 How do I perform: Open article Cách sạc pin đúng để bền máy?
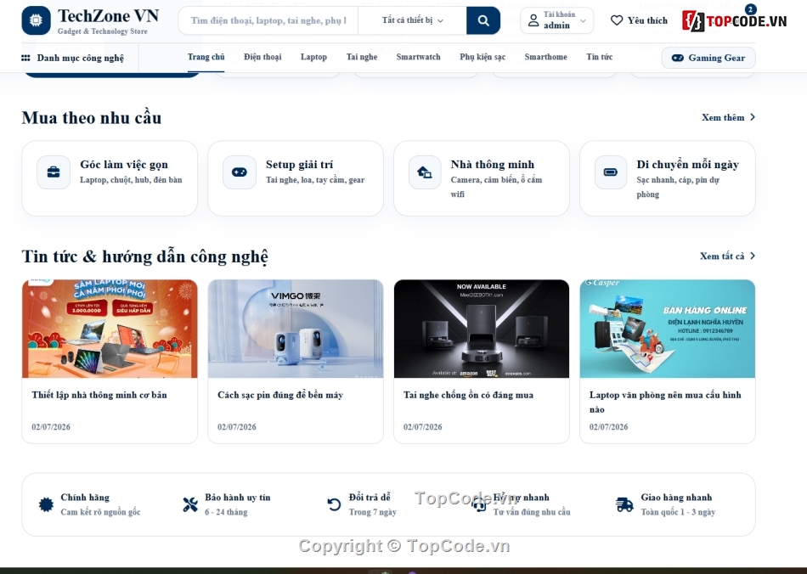280,395
